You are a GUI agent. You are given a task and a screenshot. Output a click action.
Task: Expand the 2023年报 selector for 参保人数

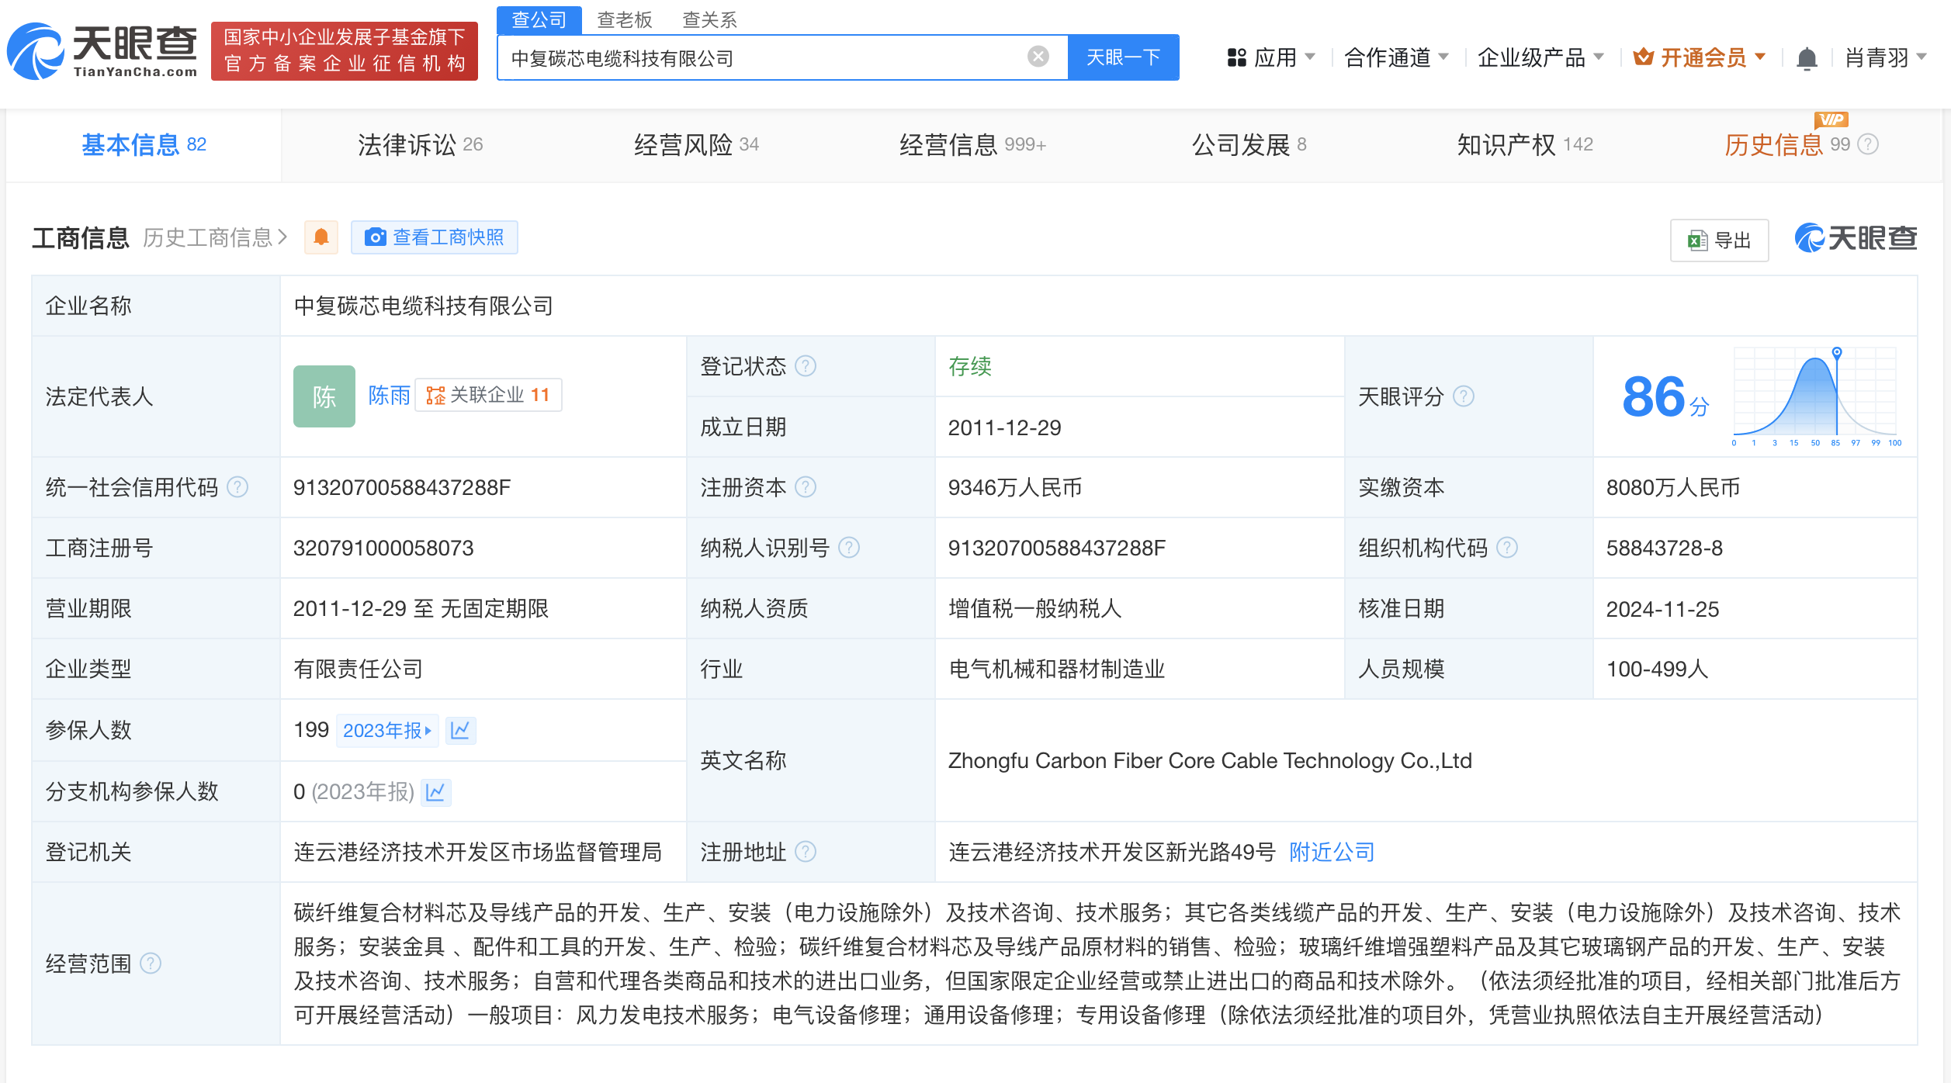(x=387, y=729)
